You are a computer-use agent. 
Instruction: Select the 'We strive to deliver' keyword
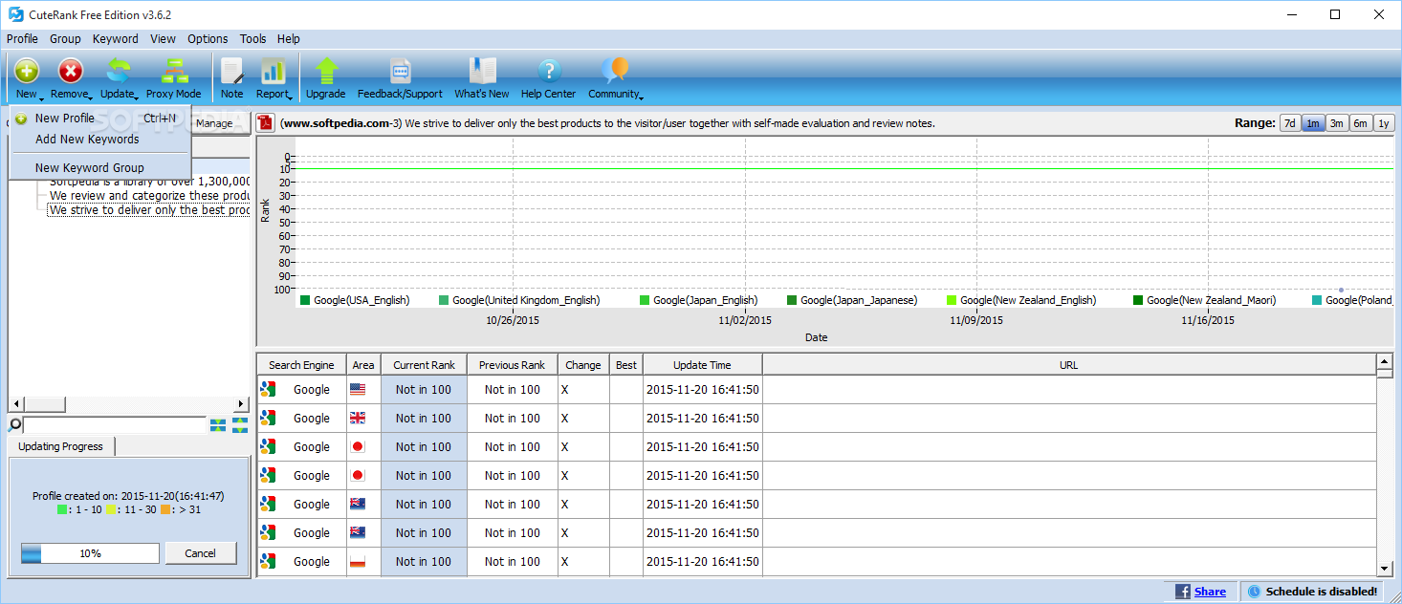150,209
